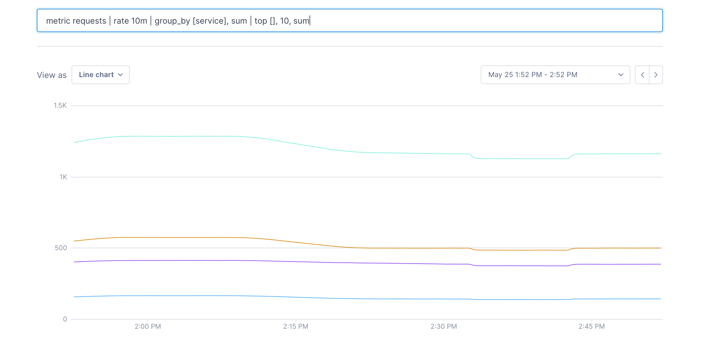Click the 2:00 PM axis tick label
Viewport: 705px width, 348px height.
[x=148, y=326]
